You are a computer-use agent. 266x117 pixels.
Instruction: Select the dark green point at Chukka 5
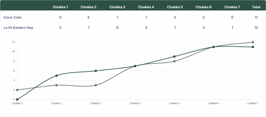tap(174, 57)
